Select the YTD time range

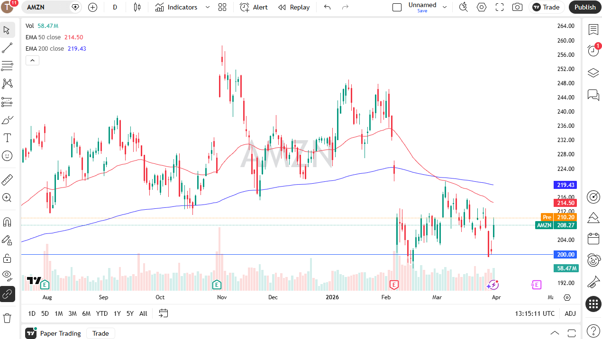[102, 313]
